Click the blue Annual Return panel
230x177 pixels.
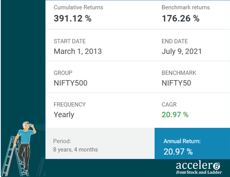coord(192,143)
